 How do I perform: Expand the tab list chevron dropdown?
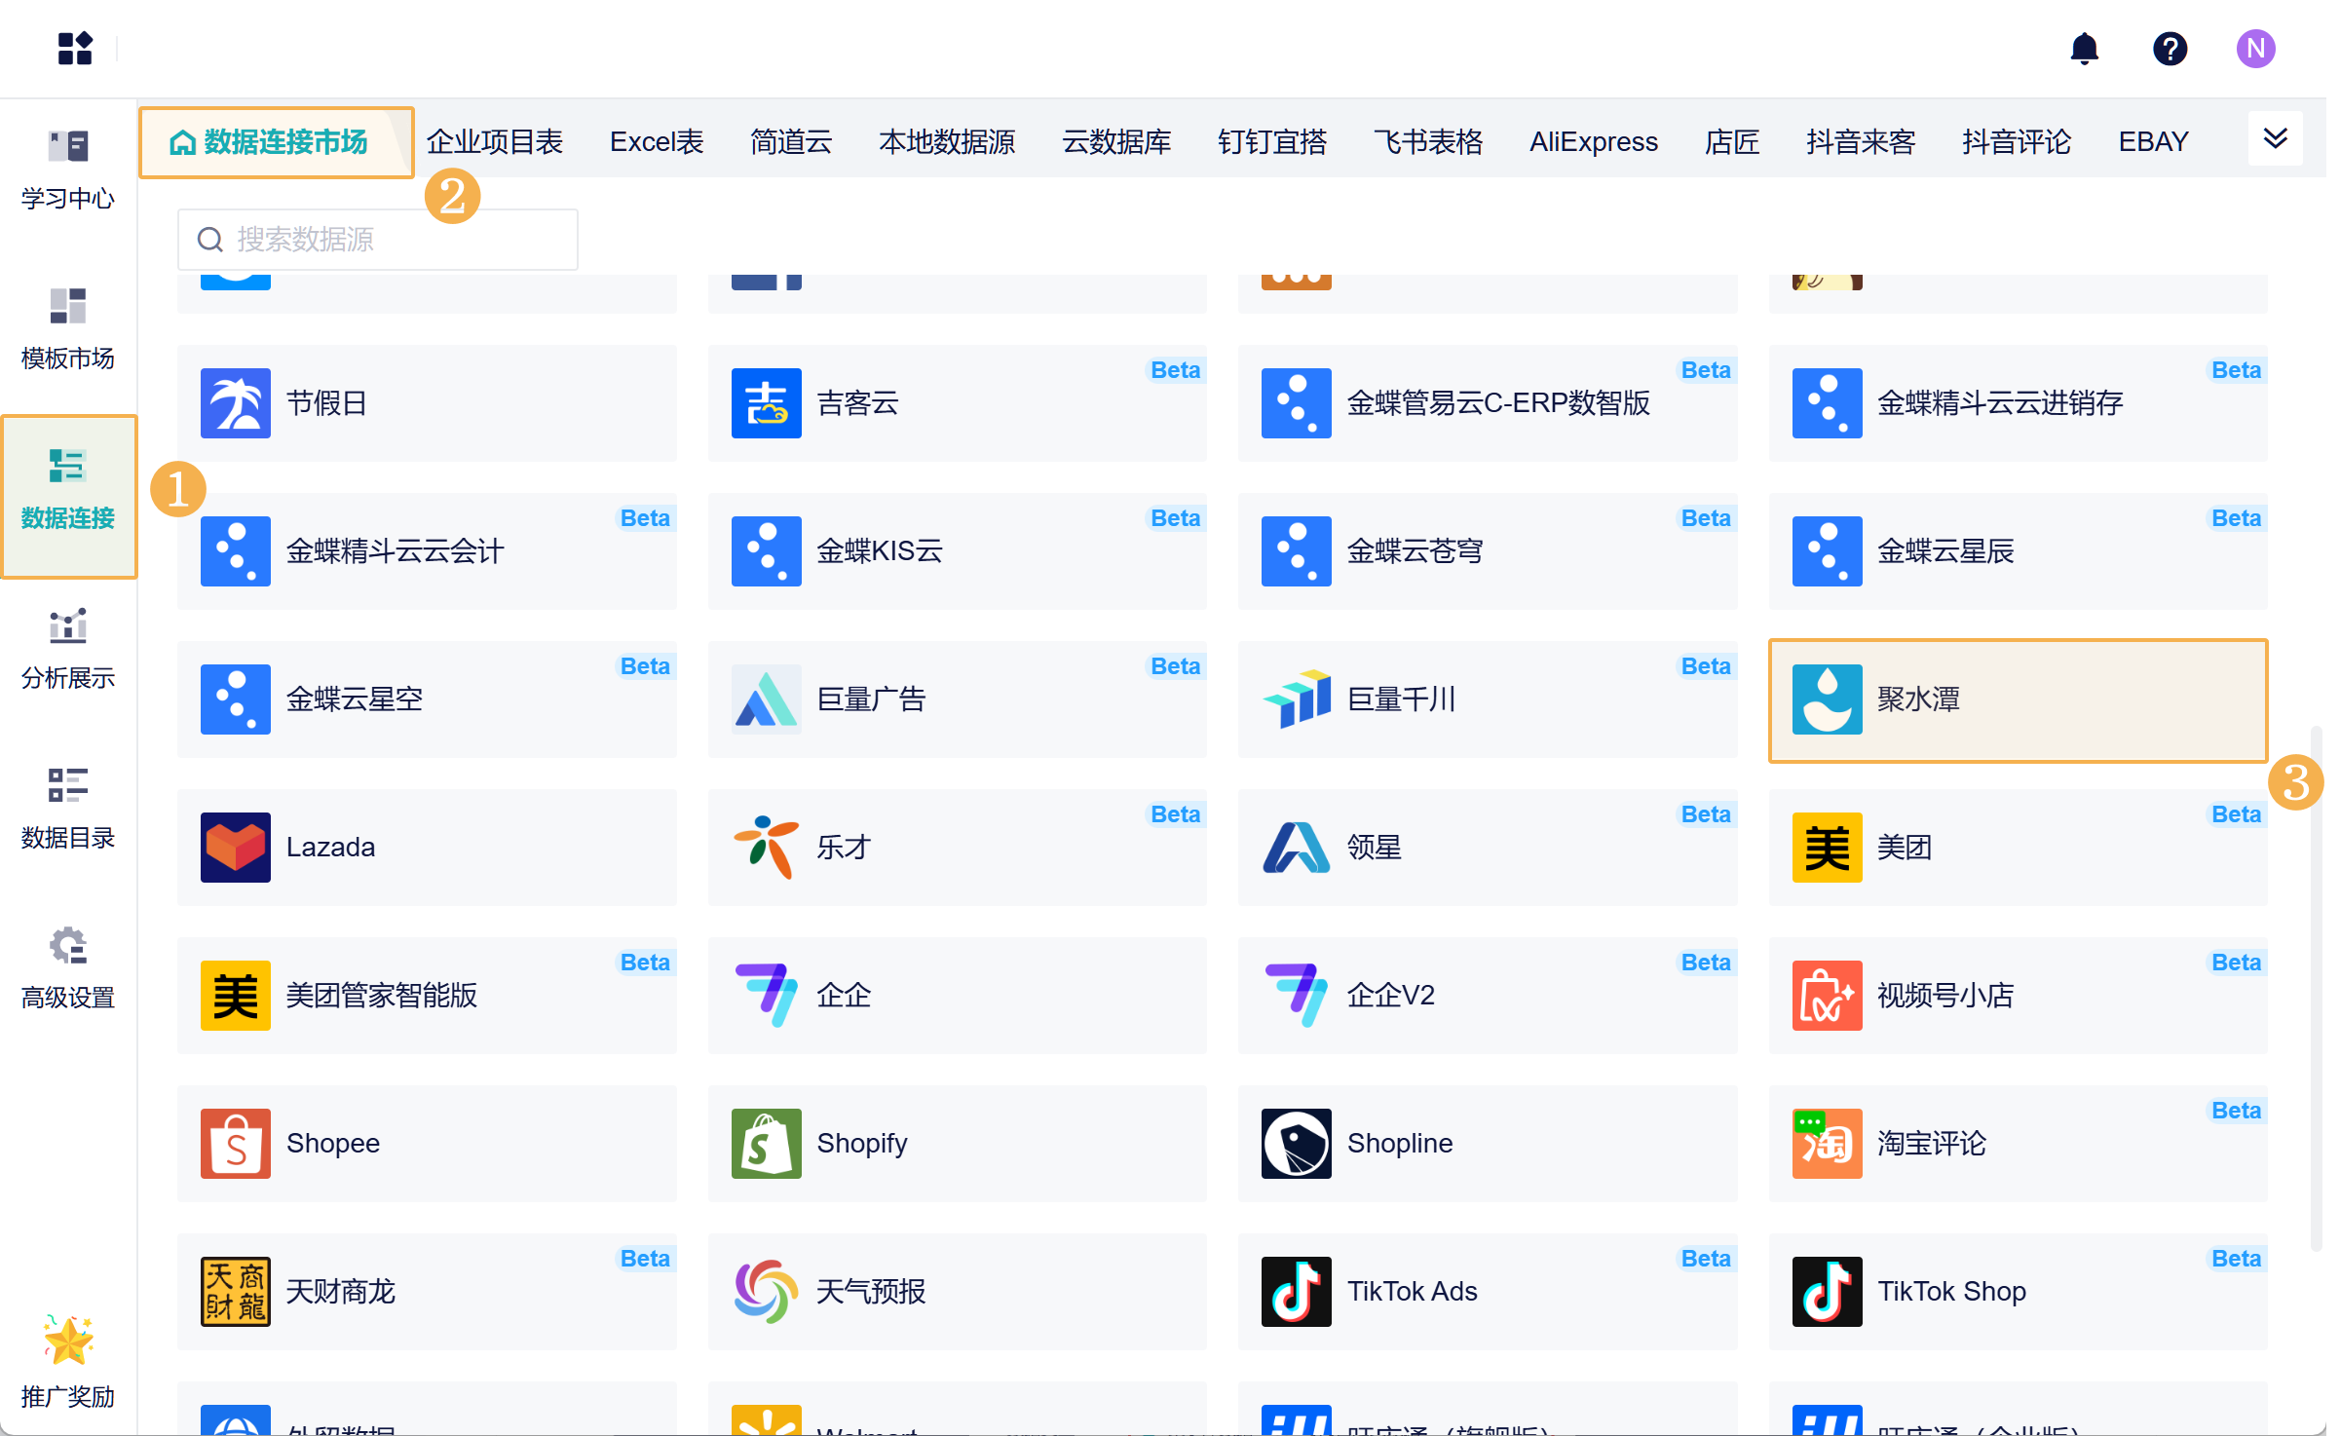(2275, 138)
